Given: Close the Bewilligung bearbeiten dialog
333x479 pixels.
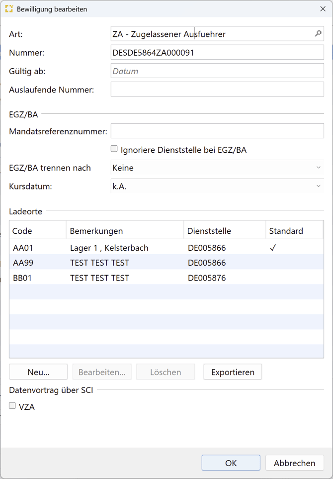Looking at the screenshot, I should tap(323, 9).
